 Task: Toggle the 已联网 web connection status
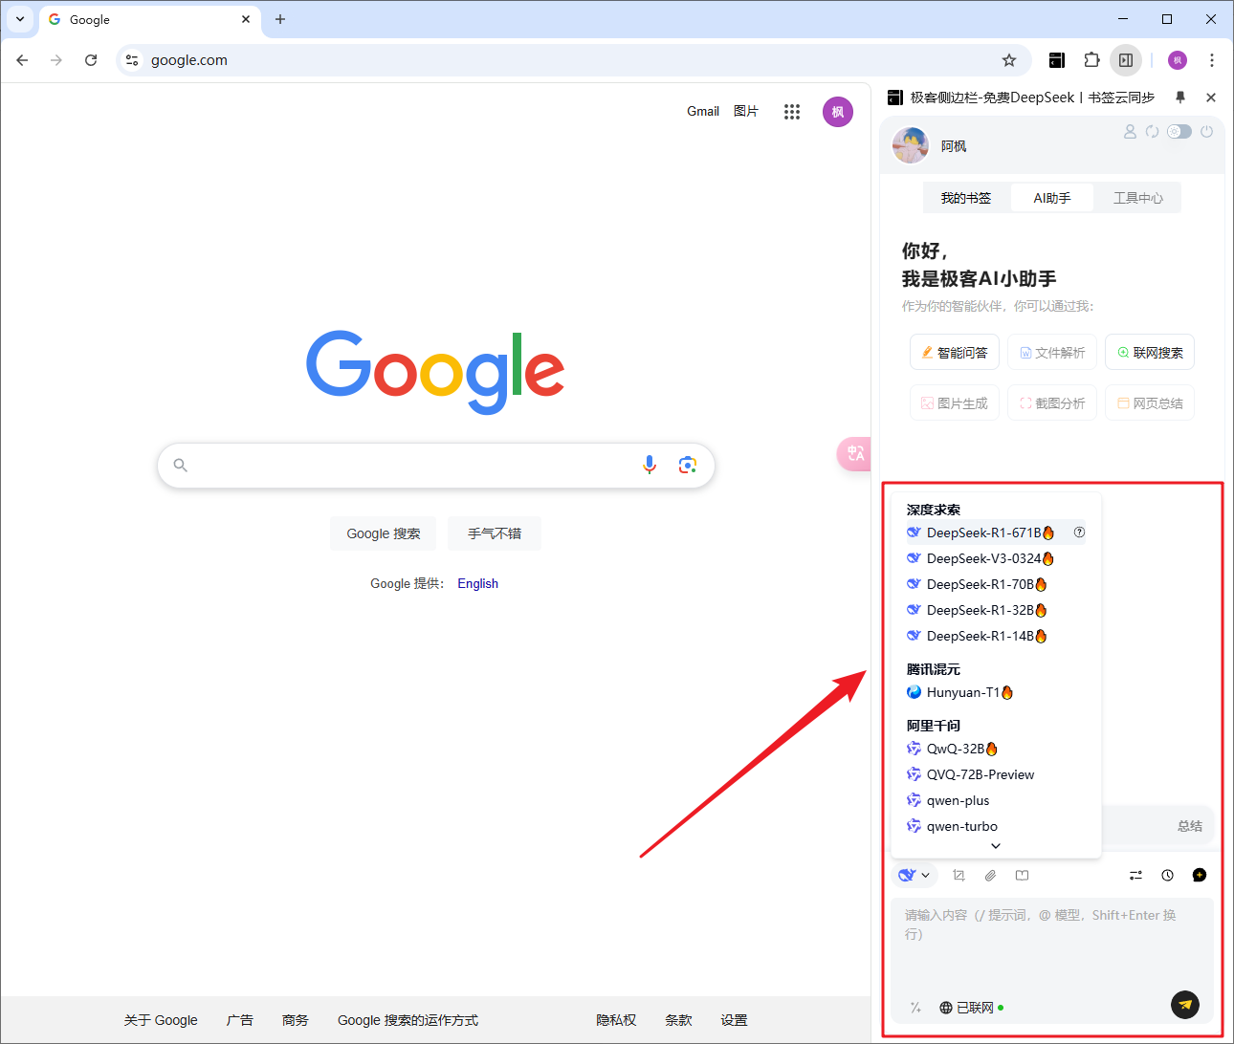(971, 1008)
